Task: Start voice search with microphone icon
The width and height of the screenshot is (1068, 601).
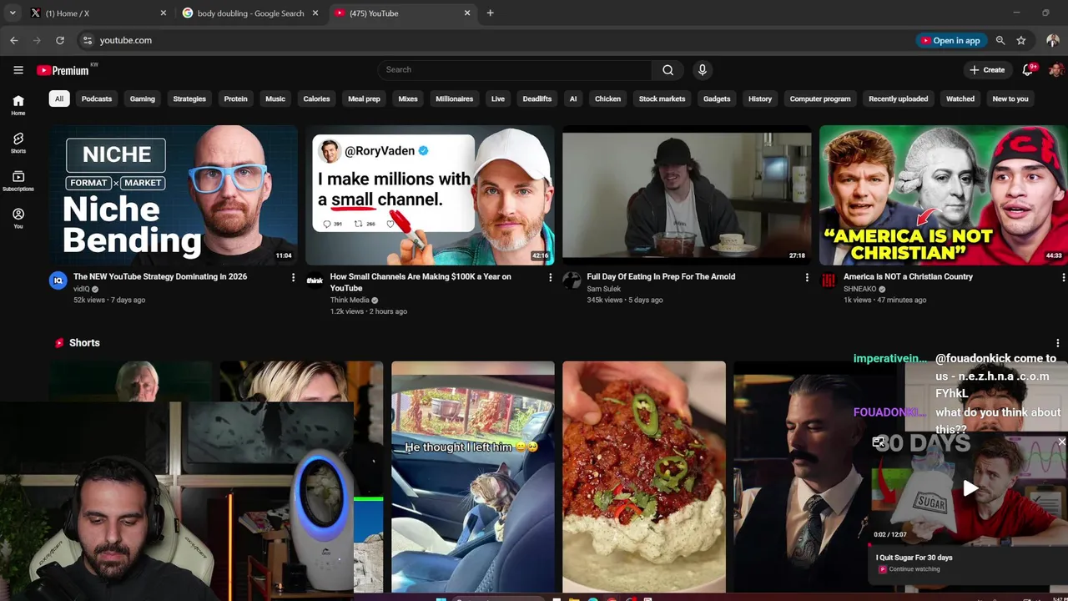Action: pyautogui.click(x=703, y=70)
